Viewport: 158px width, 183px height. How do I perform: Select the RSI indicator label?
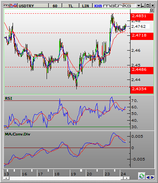pos(8,99)
